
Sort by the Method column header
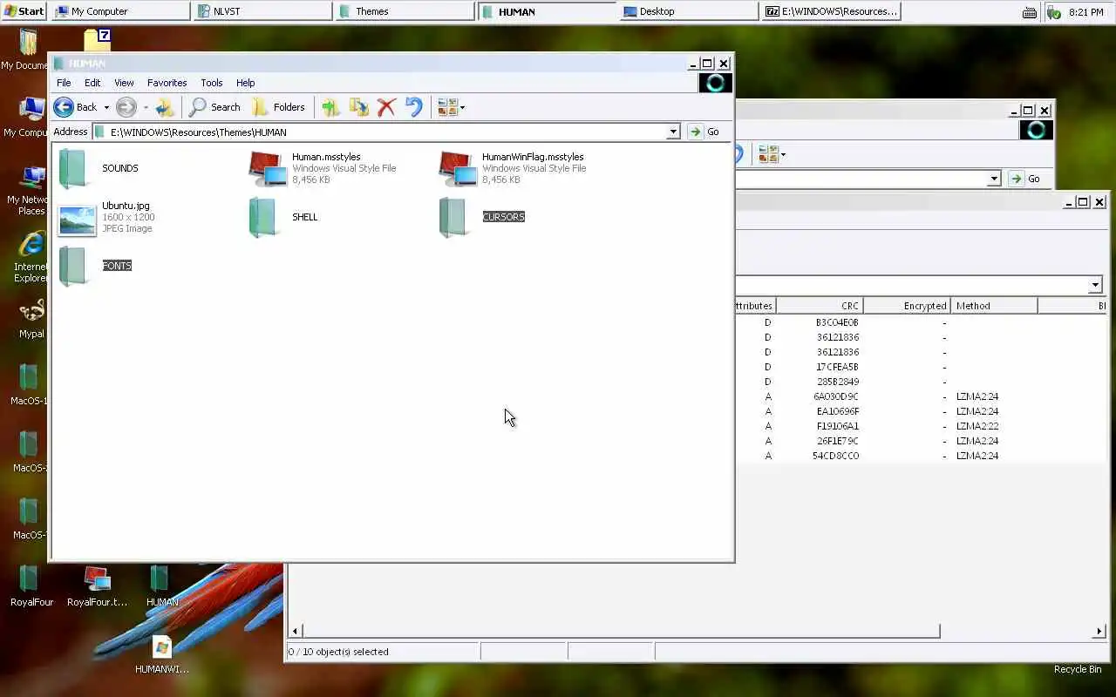(994, 306)
